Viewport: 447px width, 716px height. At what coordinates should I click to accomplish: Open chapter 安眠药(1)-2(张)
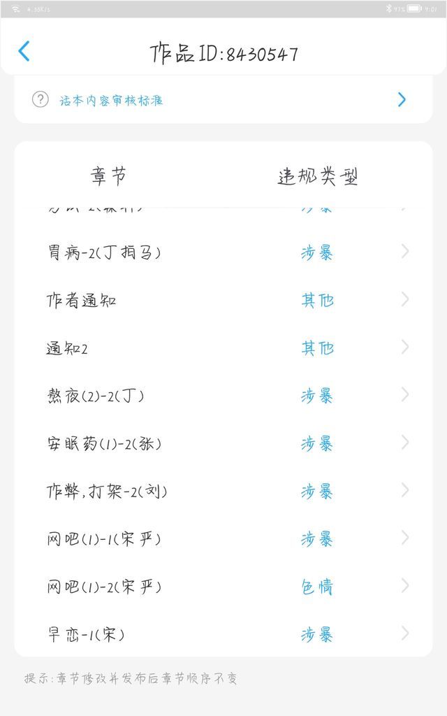coord(105,443)
